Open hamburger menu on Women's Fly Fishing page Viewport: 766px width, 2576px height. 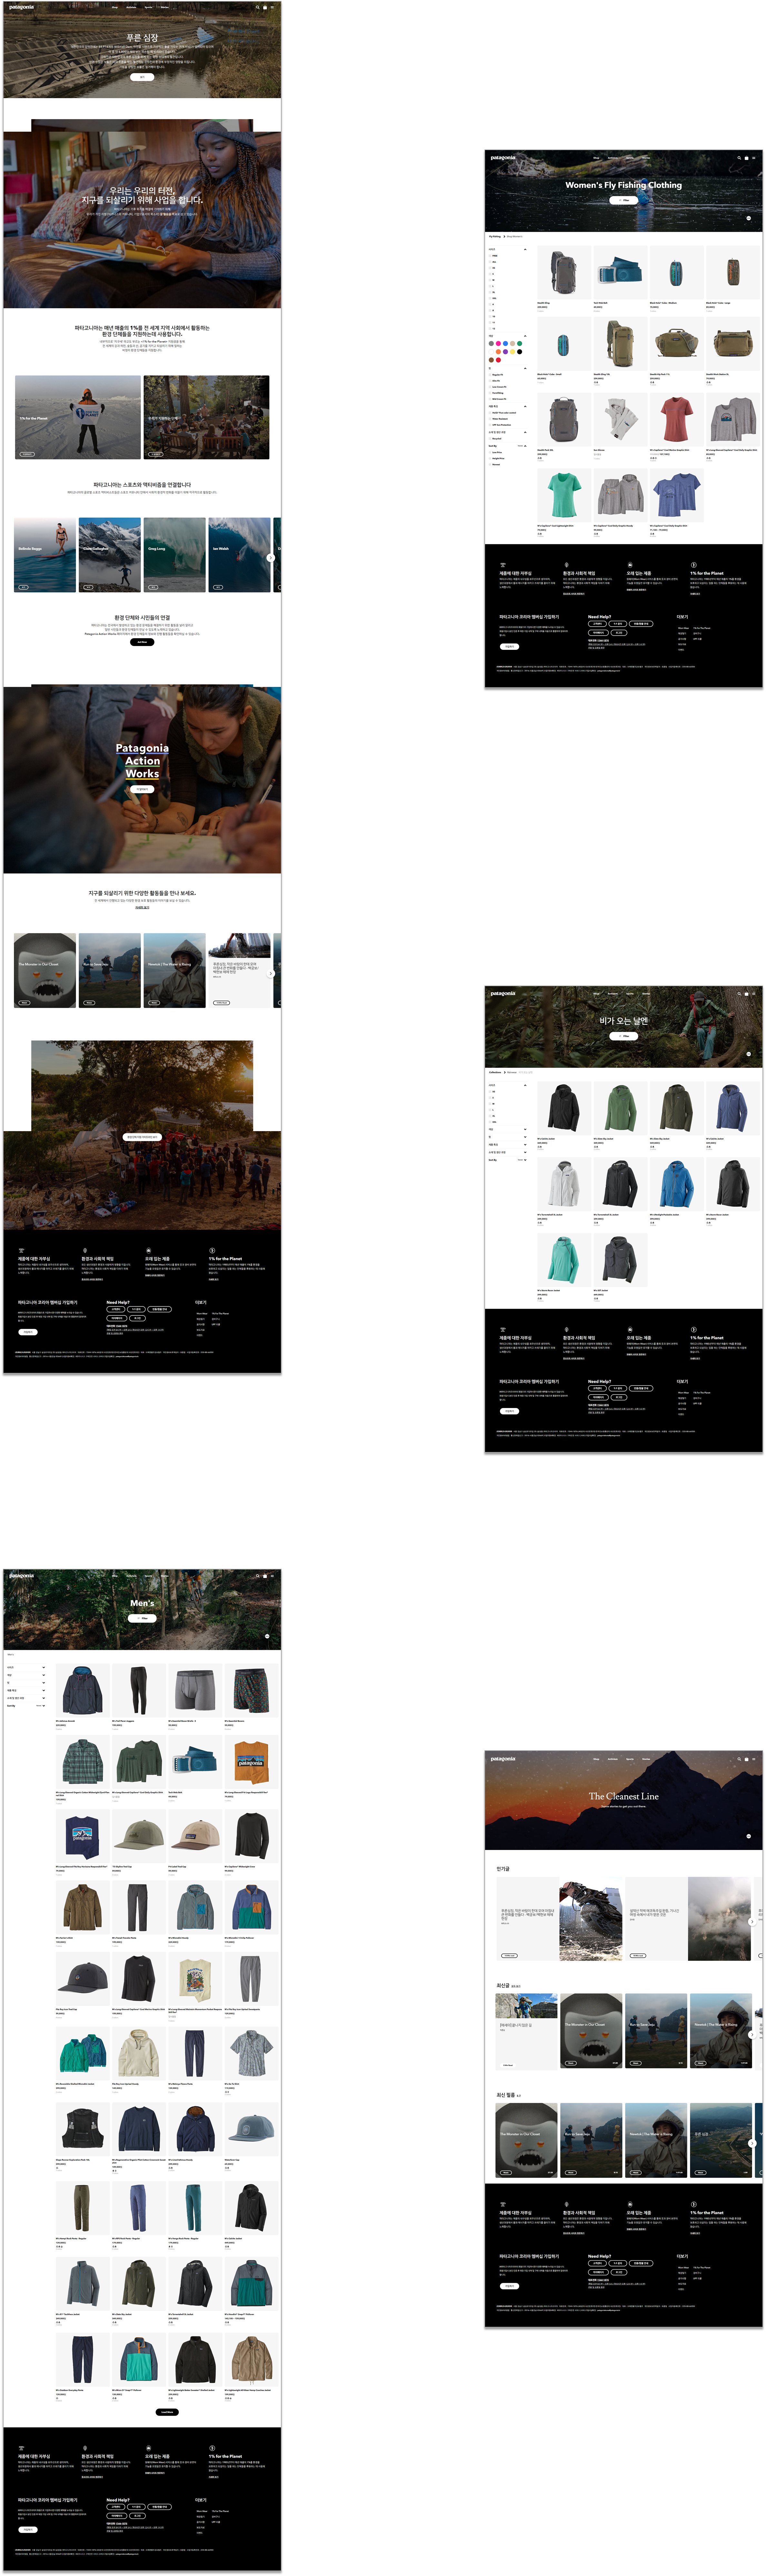(754, 158)
